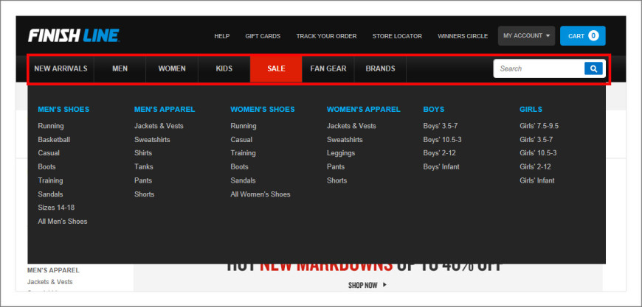The height and width of the screenshot is (307, 642).
Task: Click the Finish Line logo
Action: point(74,35)
